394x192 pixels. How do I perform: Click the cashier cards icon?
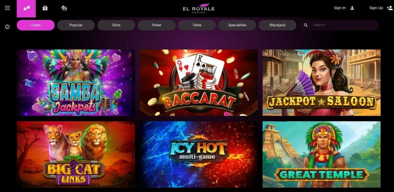click(x=64, y=8)
